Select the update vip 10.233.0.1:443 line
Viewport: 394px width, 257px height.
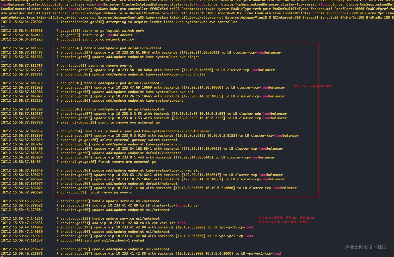tap(138, 157)
